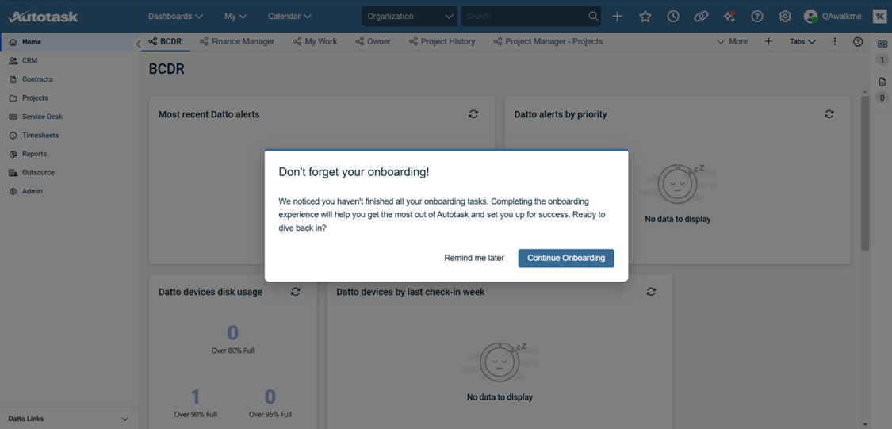Open the star Bookmarks icon
Image resolution: width=892 pixels, height=429 pixels.
(x=645, y=17)
